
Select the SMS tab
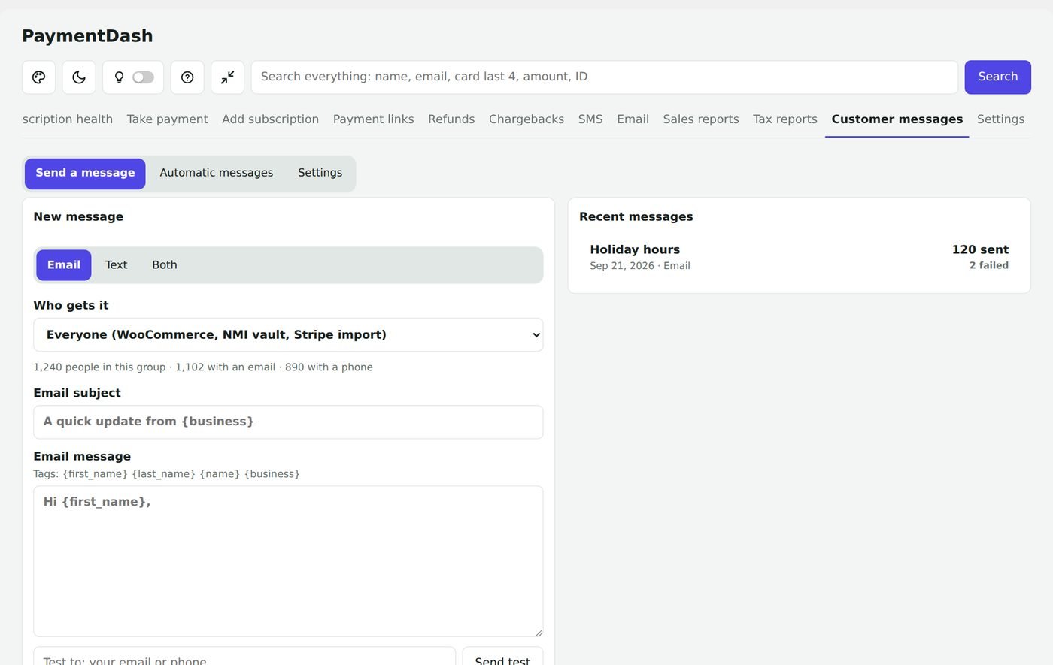(x=590, y=119)
